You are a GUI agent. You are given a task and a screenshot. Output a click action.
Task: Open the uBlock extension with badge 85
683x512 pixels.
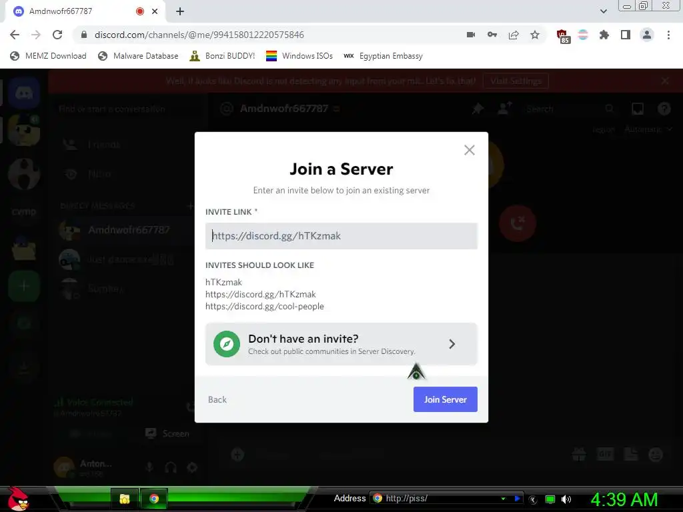(x=563, y=36)
